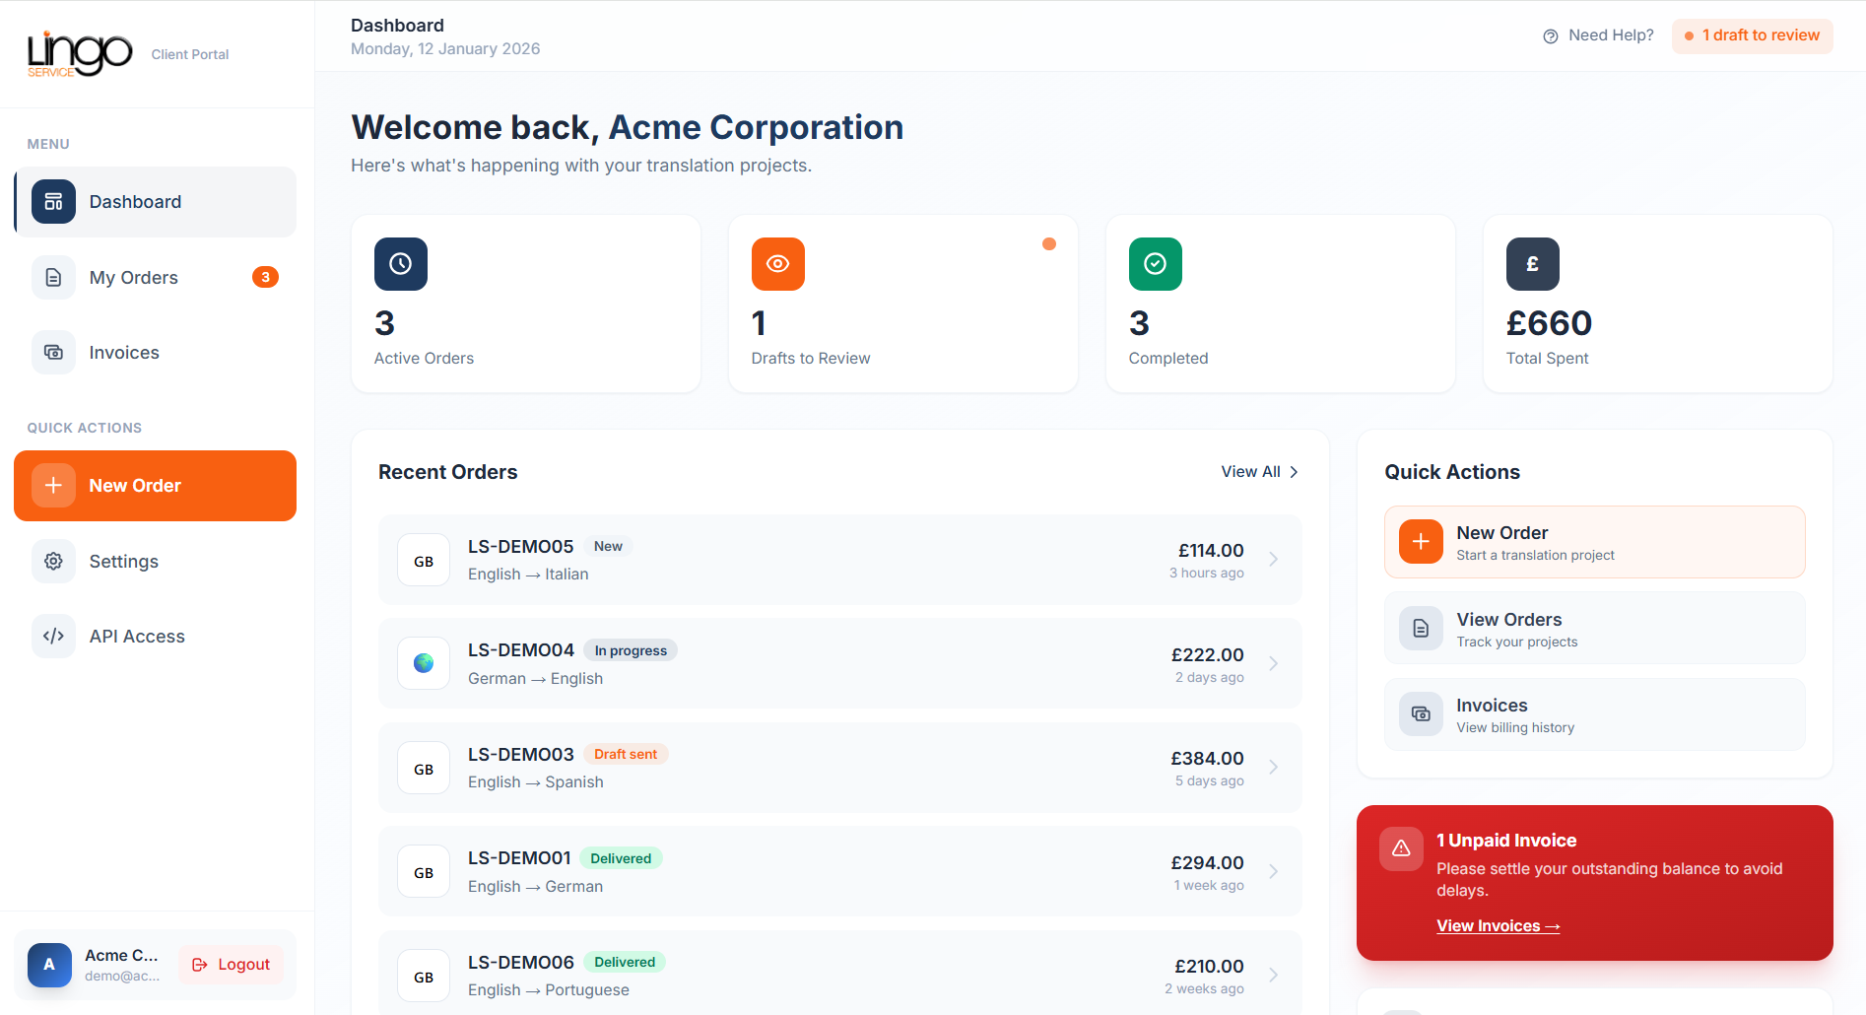Viewport: 1866px width, 1015px height.
Task: Select My Orders in the menu
Action: pos(133,277)
